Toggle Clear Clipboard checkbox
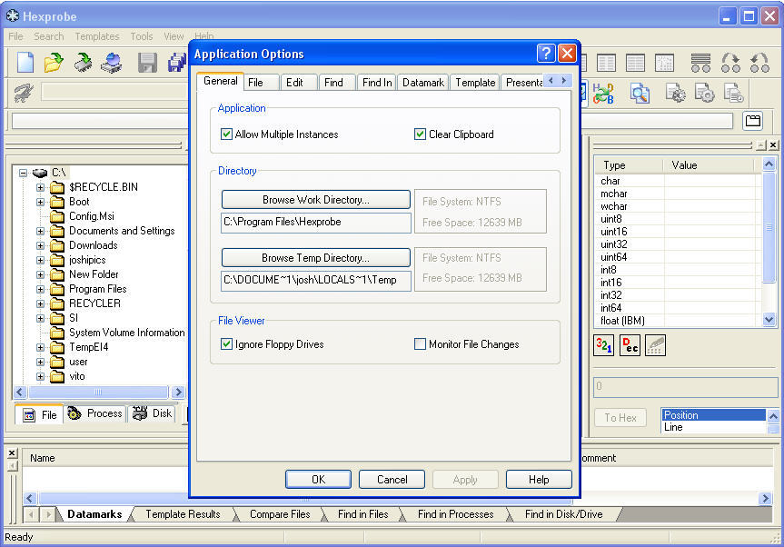Viewport: 784px width, 547px height. (420, 134)
